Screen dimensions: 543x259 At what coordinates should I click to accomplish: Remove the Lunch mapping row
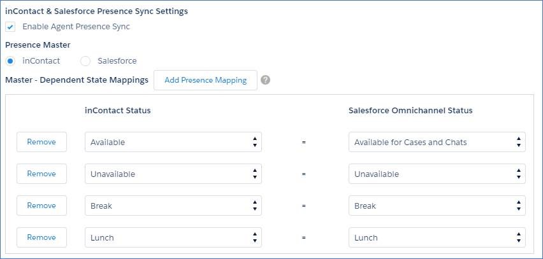click(41, 237)
